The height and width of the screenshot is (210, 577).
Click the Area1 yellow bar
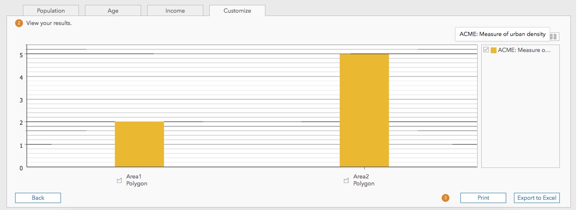click(x=139, y=144)
